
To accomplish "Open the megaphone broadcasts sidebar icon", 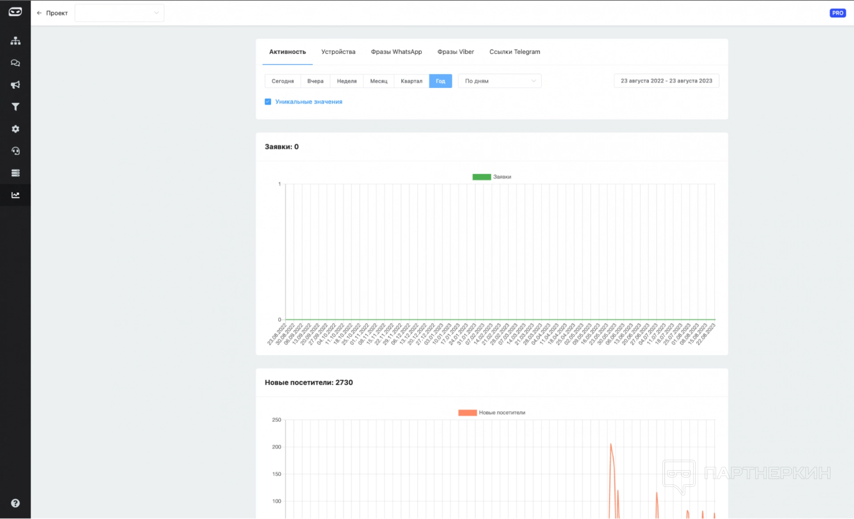I will [16, 85].
